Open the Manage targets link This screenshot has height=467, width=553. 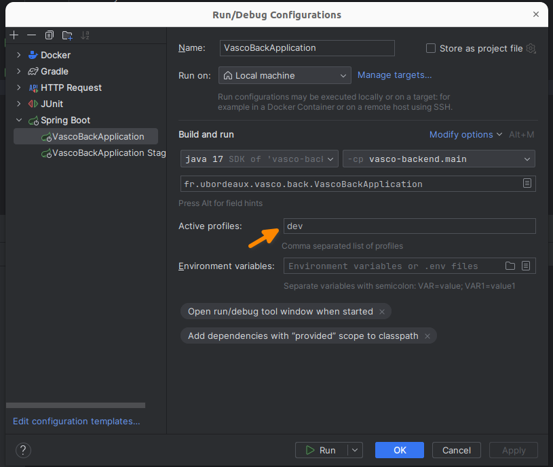tap(394, 75)
